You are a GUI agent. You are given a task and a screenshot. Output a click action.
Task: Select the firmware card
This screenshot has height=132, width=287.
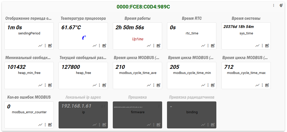[137, 115]
